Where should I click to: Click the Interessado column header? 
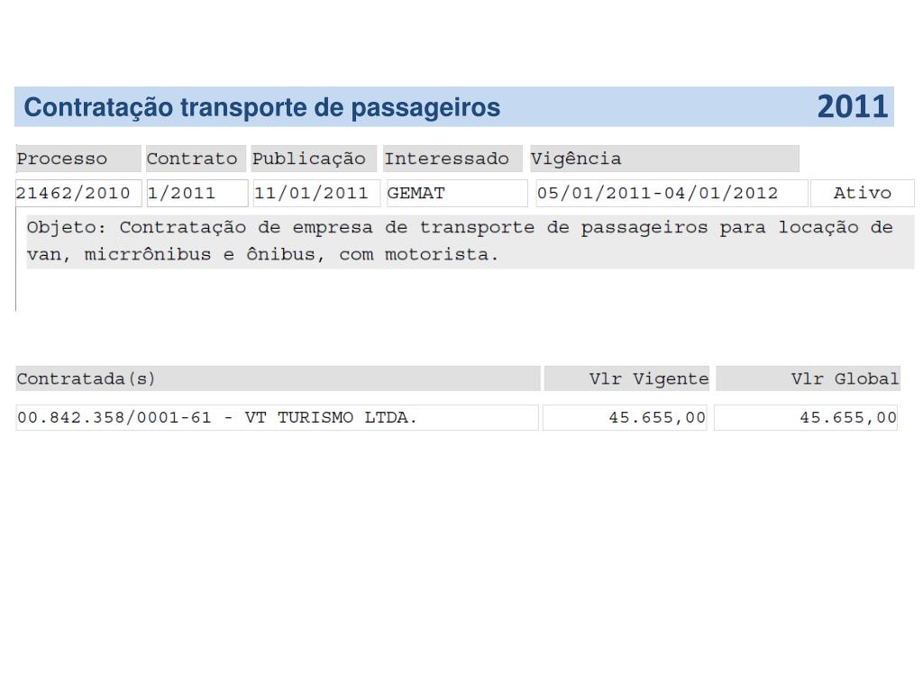pos(452,159)
